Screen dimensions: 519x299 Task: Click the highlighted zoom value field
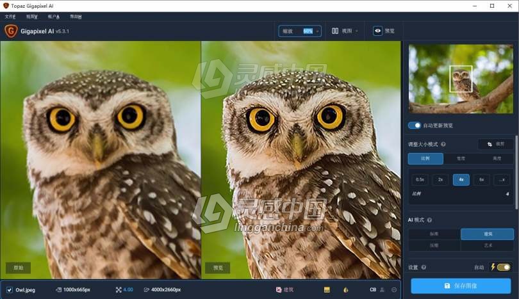coord(308,31)
